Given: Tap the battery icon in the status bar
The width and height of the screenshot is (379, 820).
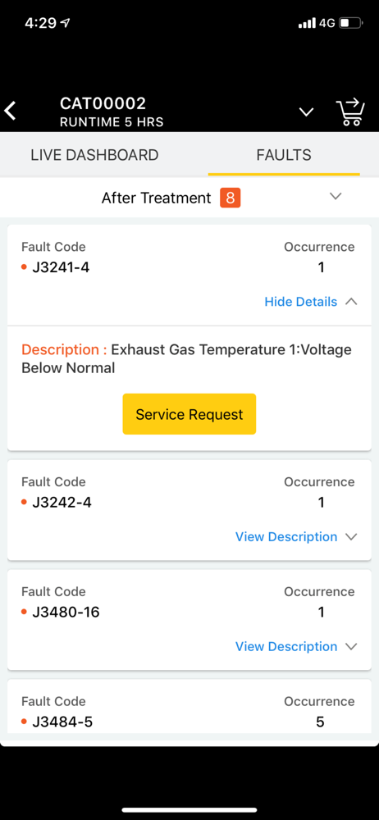Looking at the screenshot, I should (351, 23).
